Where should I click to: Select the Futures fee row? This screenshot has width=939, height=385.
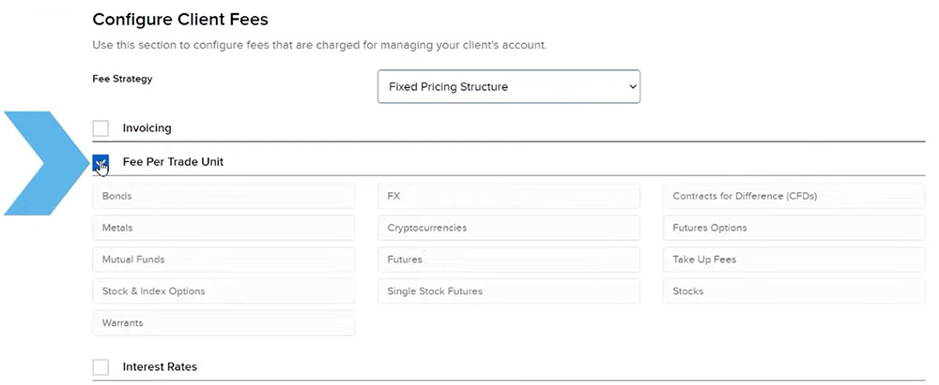[x=508, y=259]
